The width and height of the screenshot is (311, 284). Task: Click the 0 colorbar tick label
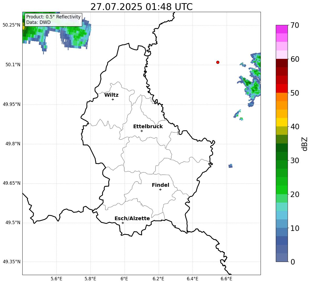click(293, 262)
